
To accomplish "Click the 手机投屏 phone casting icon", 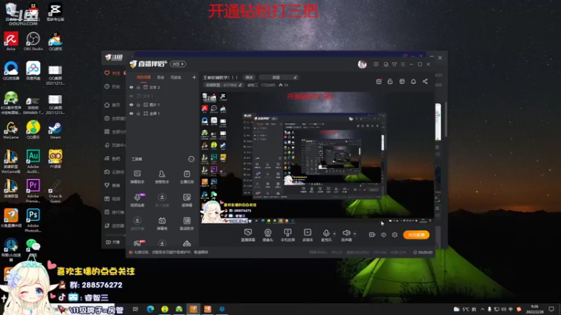I will point(288,235).
